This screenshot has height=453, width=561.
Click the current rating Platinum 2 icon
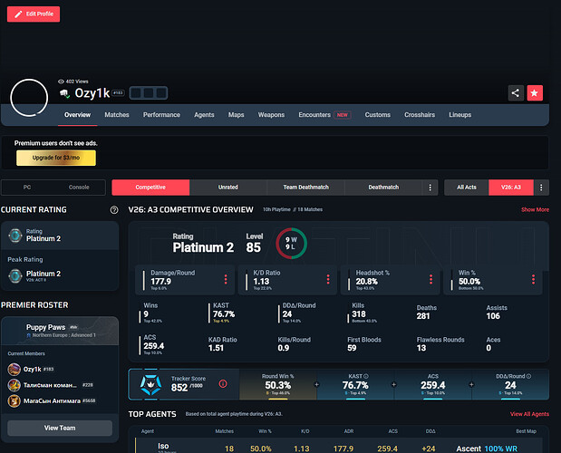[15, 236]
